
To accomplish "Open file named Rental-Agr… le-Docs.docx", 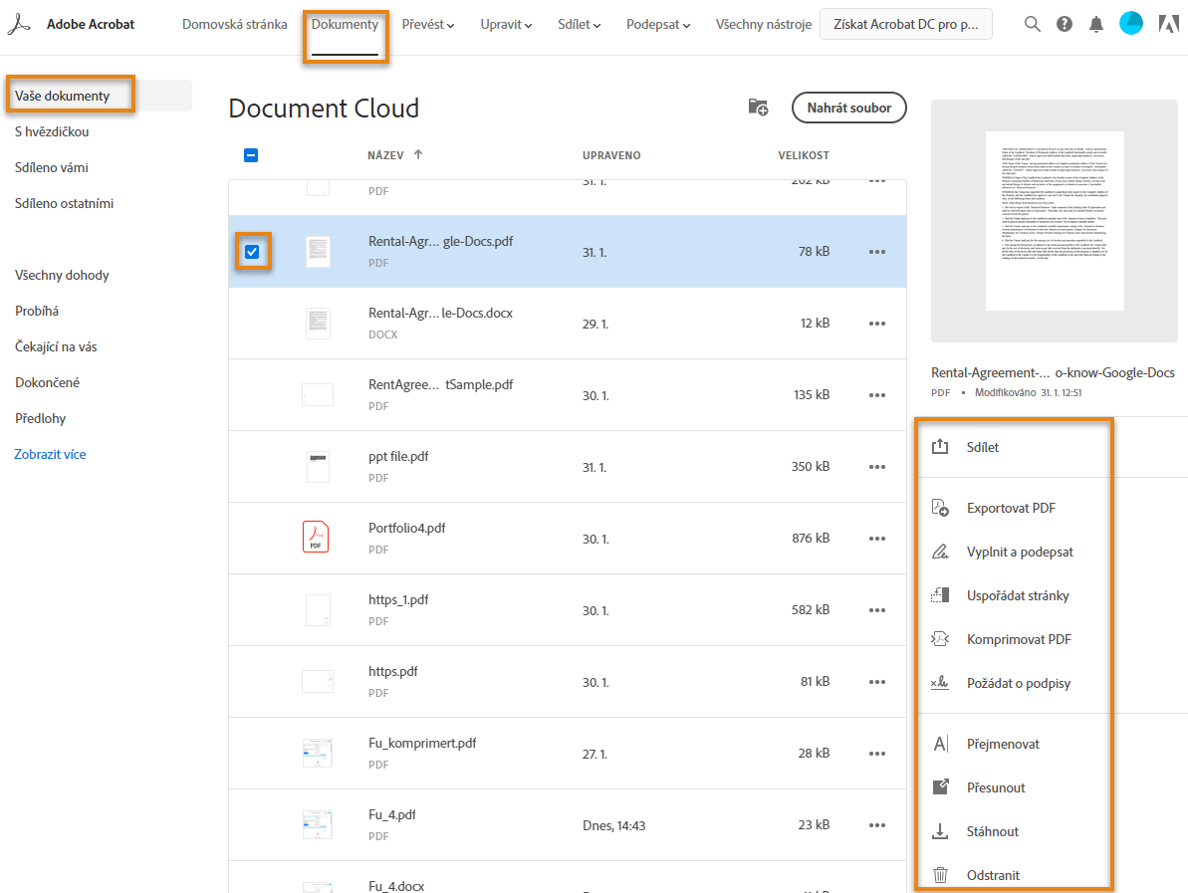I will point(441,313).
